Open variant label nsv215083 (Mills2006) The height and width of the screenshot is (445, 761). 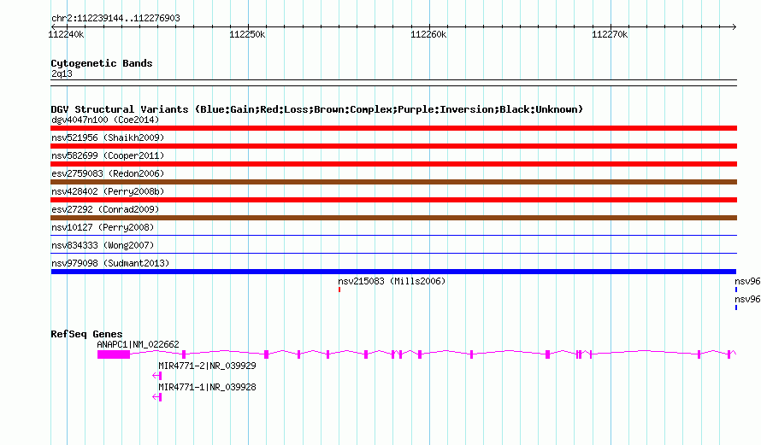(x=392, y=281)
